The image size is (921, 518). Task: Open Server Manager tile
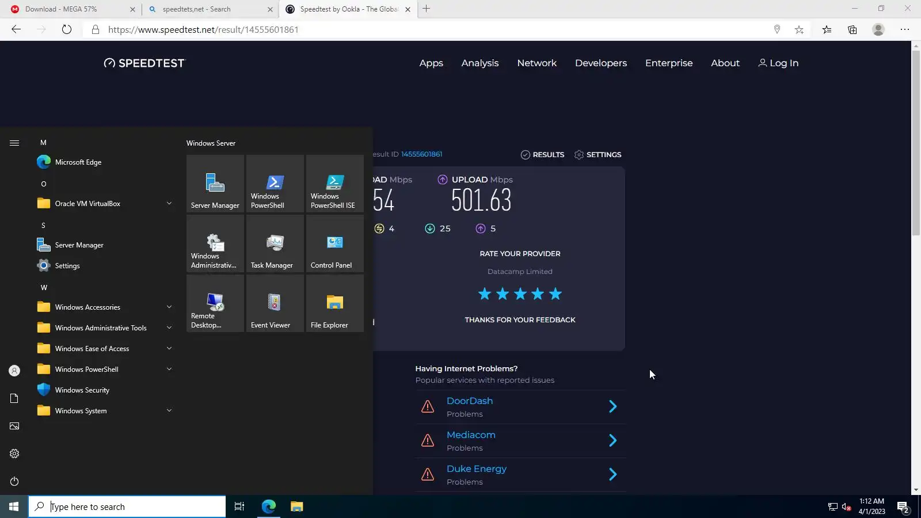[x=215, y=184]
